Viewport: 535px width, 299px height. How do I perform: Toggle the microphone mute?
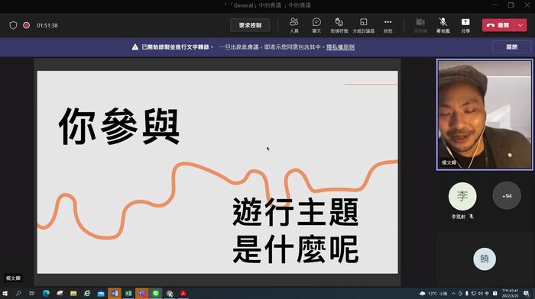coord(443,25)
